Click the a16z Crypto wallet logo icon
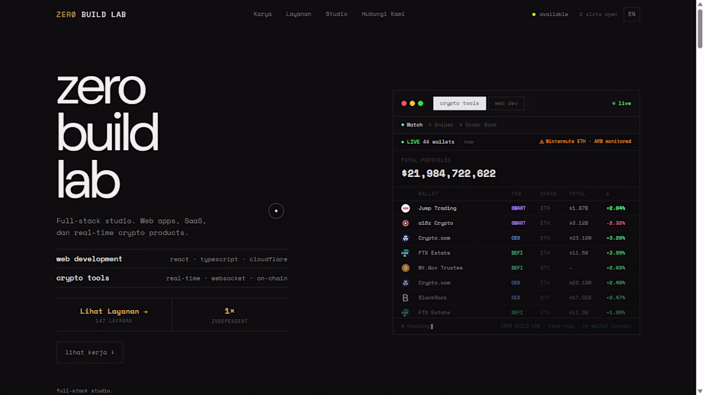This screenshot has width=704, height=395. tap(405, 223)
